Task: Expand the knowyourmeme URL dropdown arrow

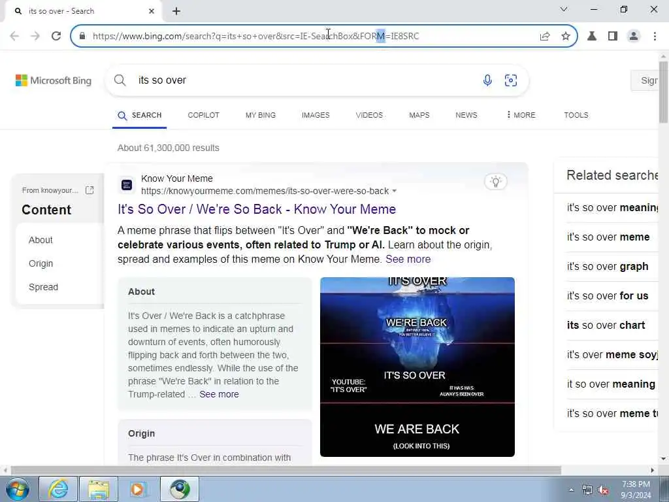Action: 394,191
